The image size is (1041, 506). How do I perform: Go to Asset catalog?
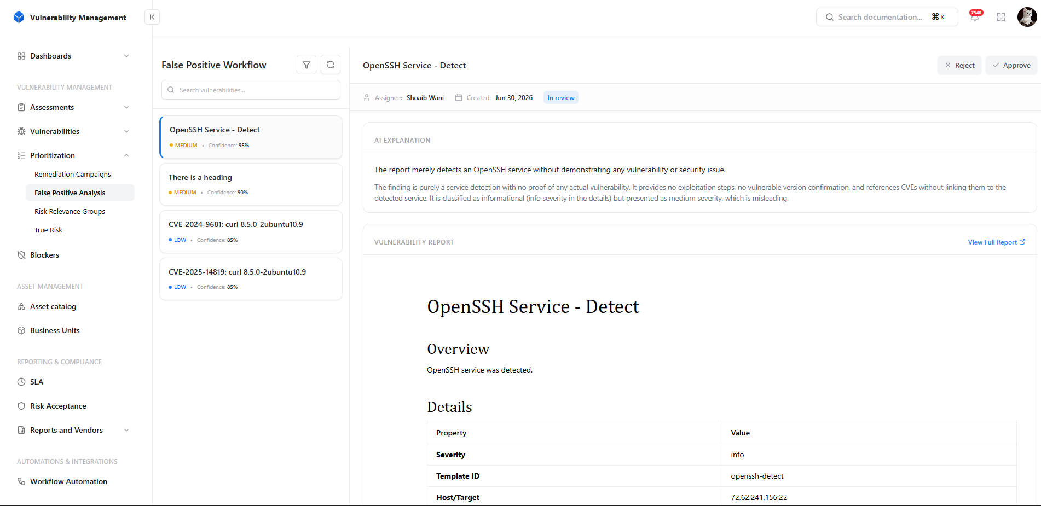pyautogui.click(x=53, y=306)
